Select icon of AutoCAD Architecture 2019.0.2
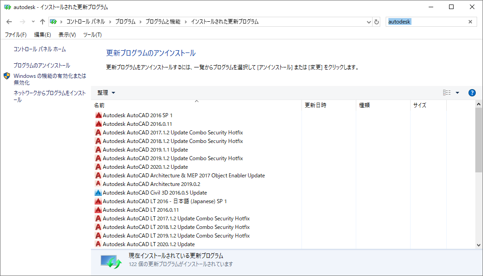This screenshot has height=276, width=483. [x=98, y=184]
